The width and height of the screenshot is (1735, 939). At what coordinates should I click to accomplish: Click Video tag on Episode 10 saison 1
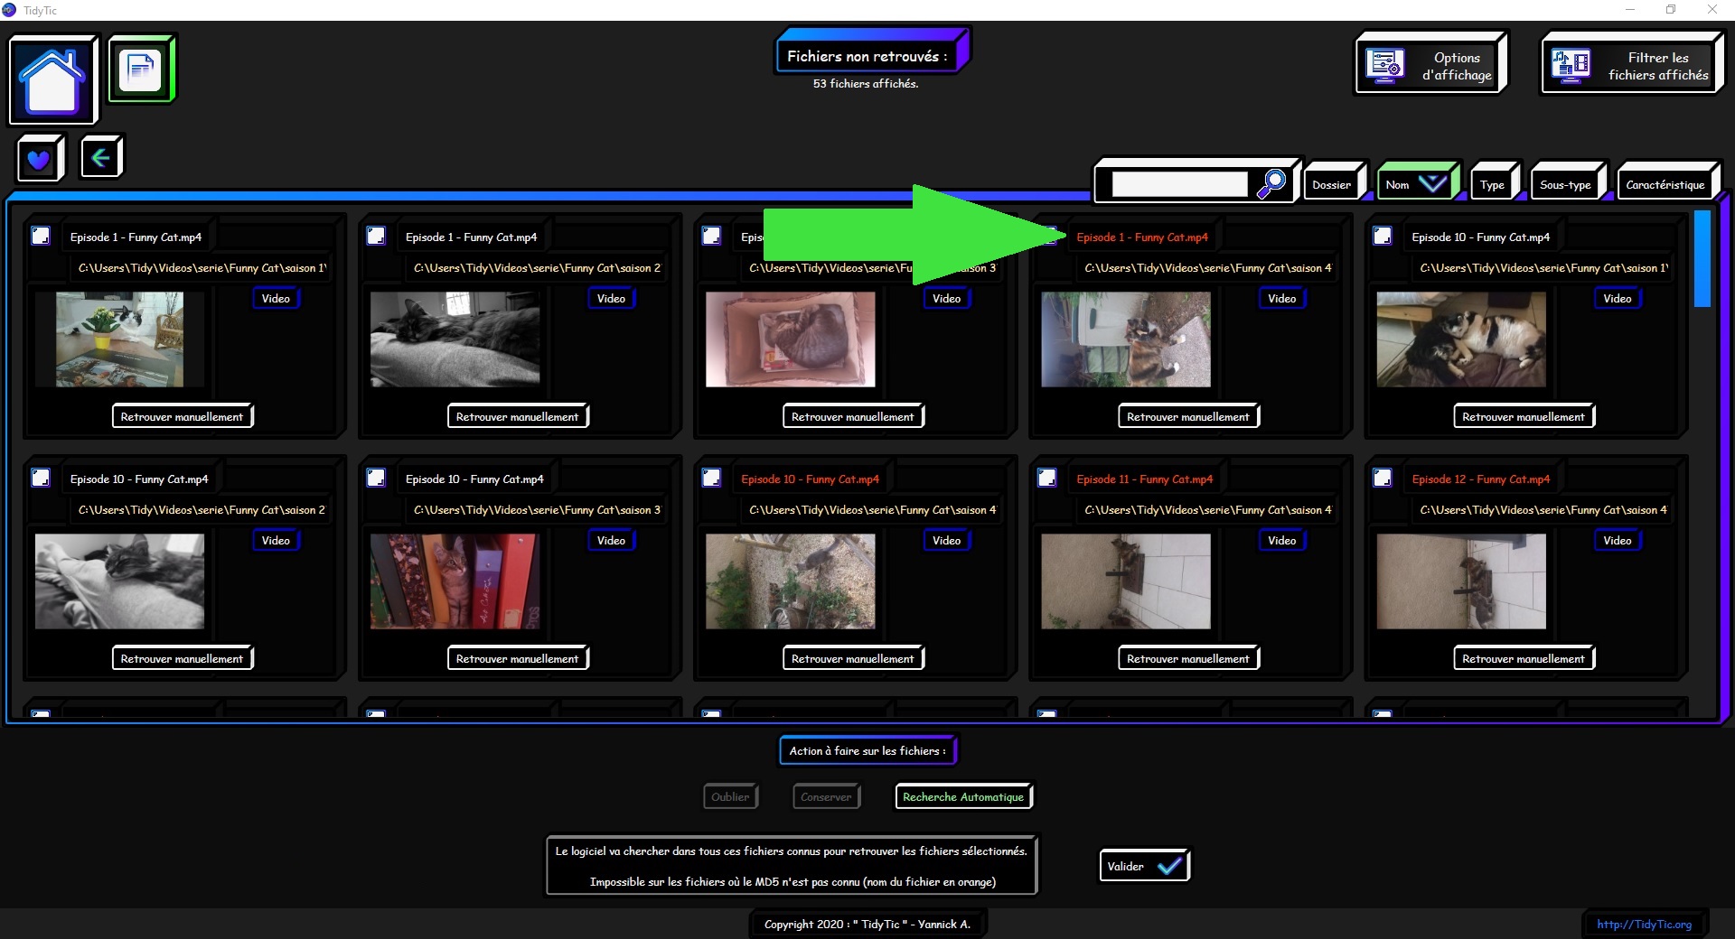[x=1618, y=298]
